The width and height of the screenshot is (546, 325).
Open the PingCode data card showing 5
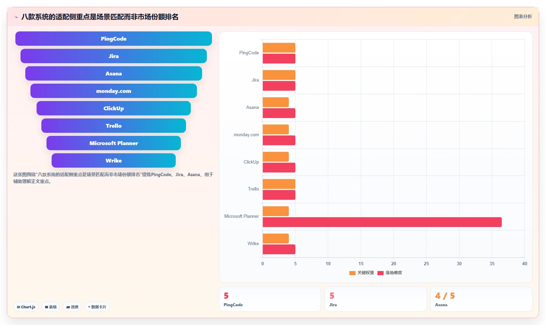pyautogui.click(x=270, y=299)
